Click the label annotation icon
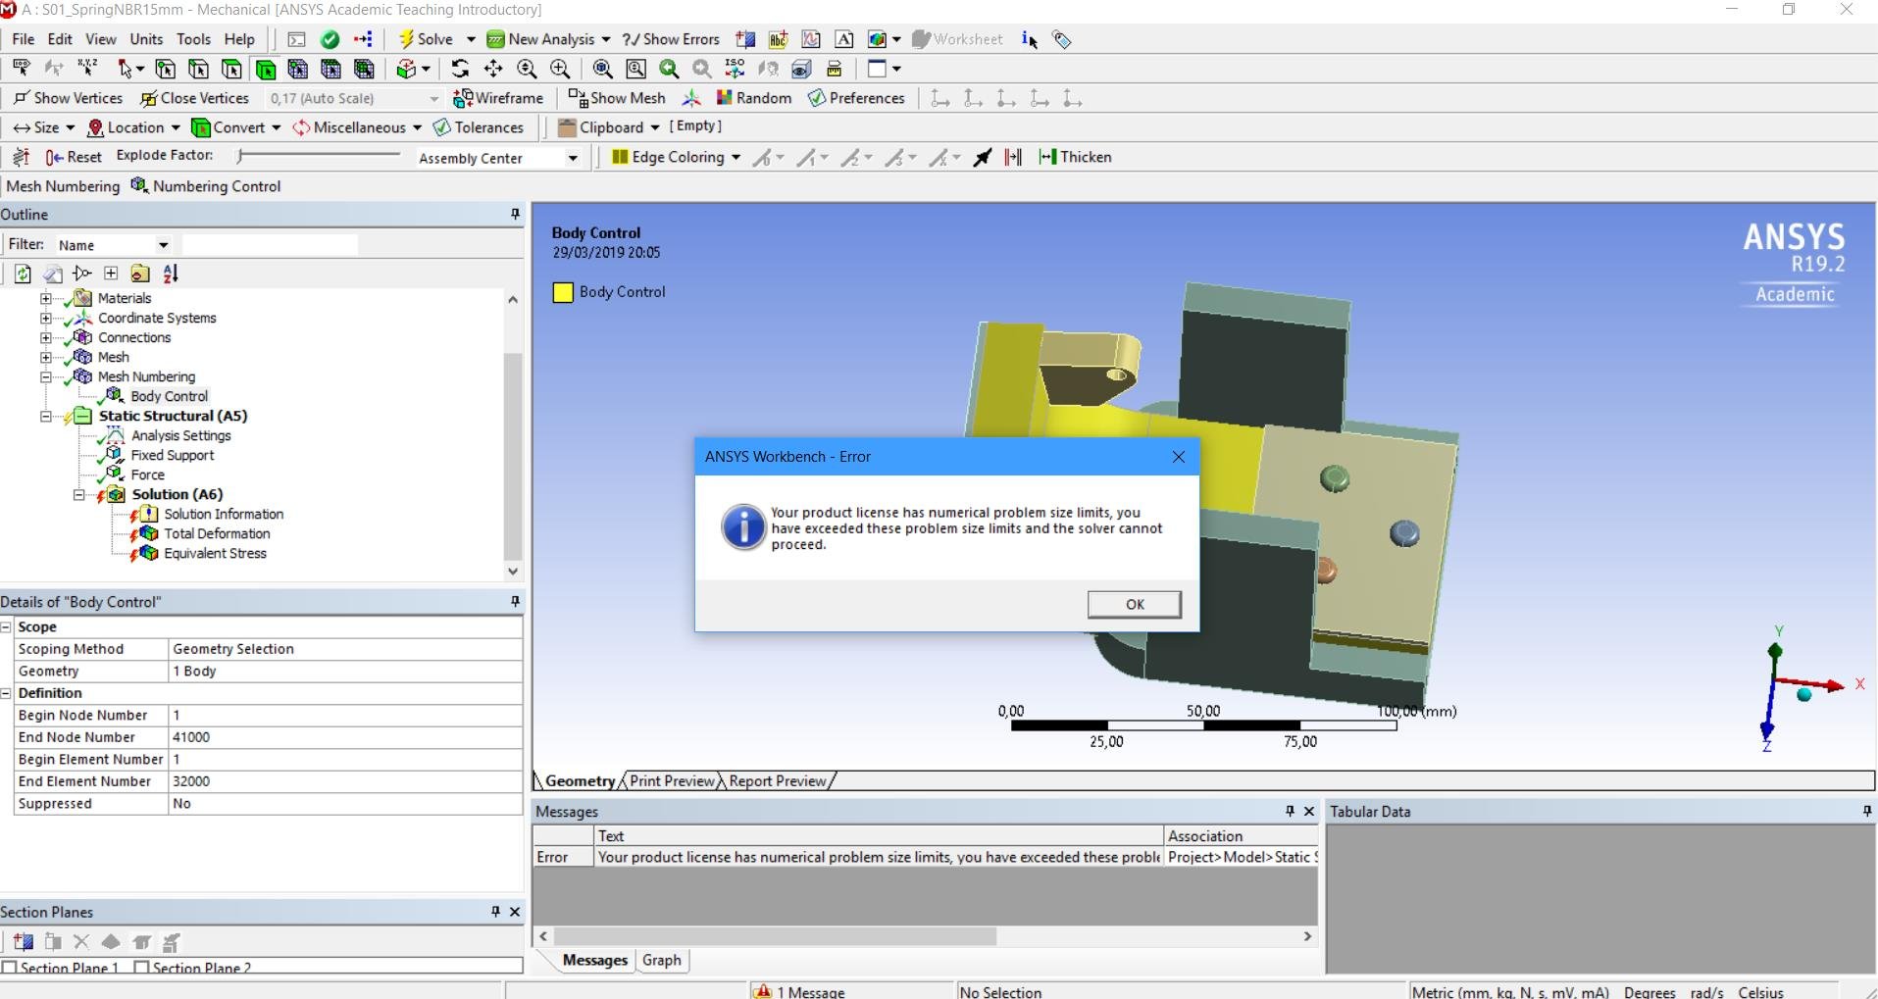This screenshot has height=999, width=1878. pyautogui.click(x=21, y=69)
